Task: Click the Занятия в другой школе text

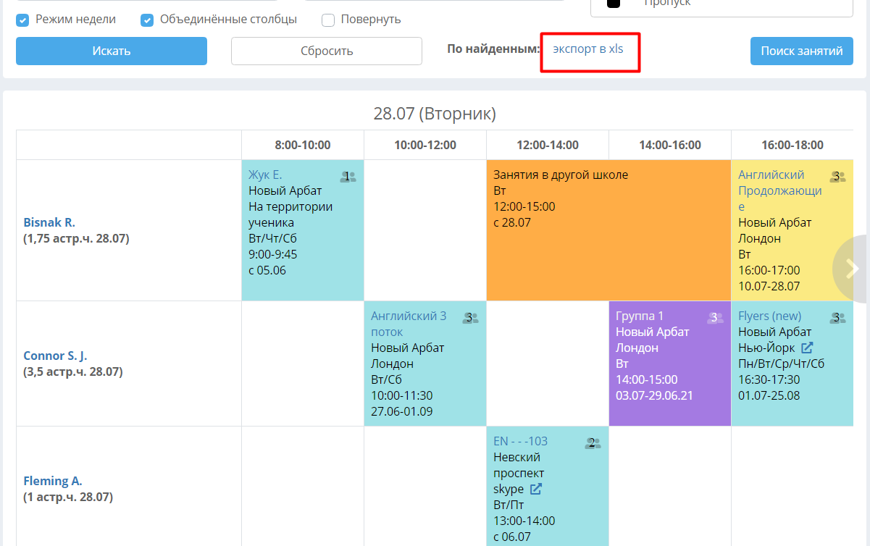Action: (561, 175)
